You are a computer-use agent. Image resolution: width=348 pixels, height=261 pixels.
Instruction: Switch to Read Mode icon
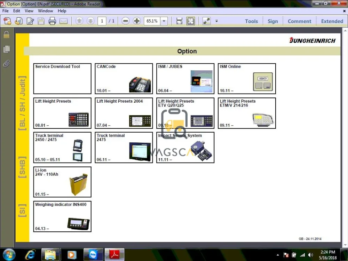(207, 21)
